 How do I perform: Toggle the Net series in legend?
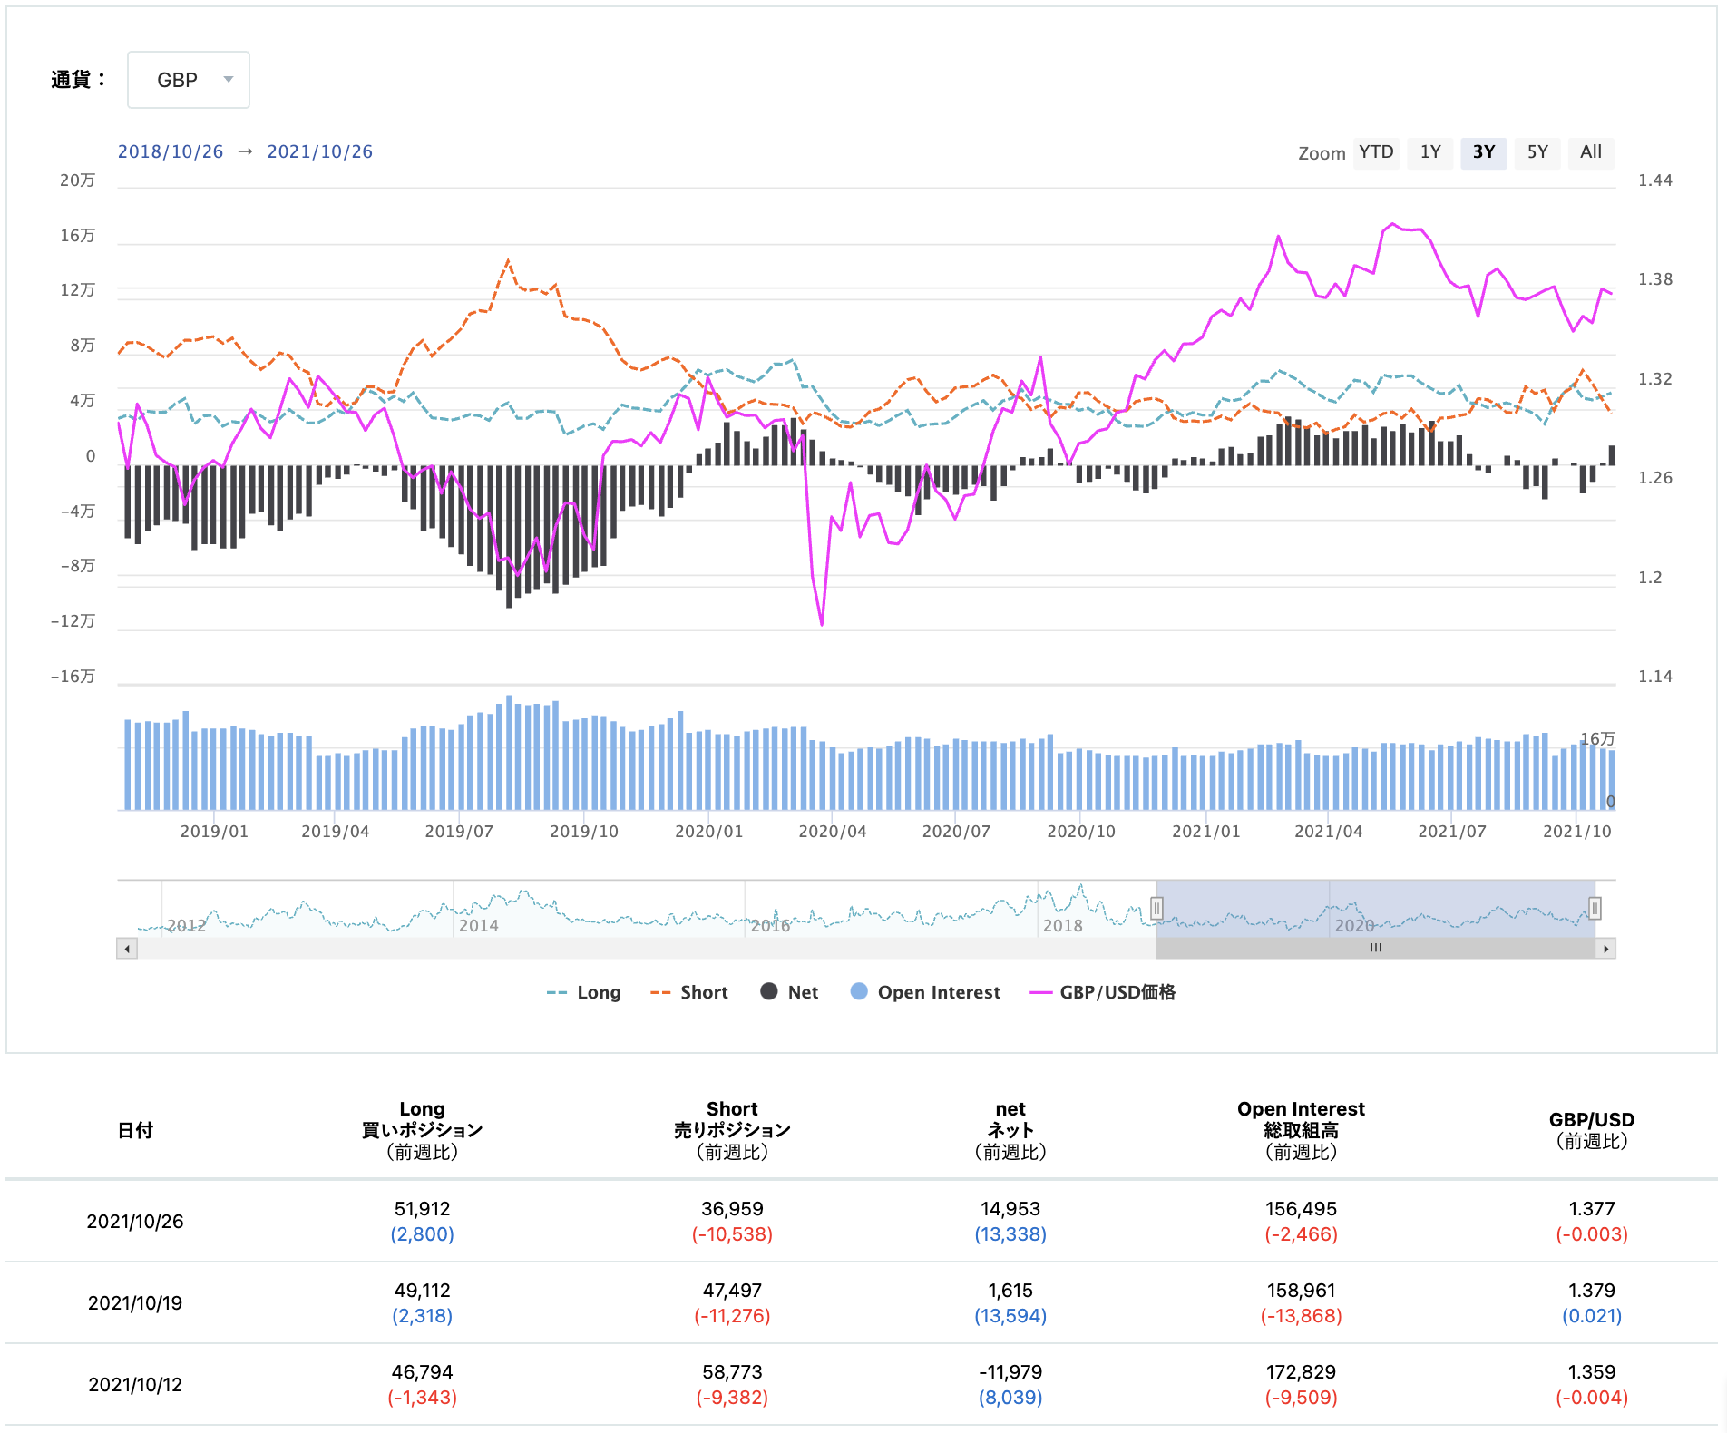click(x=789, y=992)
